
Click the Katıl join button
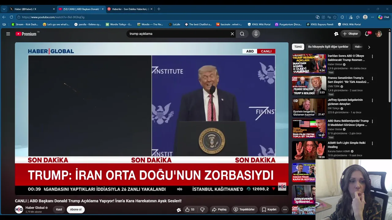click(x=59, y=210)
